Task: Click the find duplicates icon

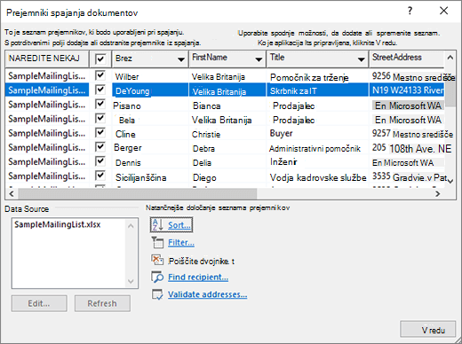Action: tap(157, 260)
